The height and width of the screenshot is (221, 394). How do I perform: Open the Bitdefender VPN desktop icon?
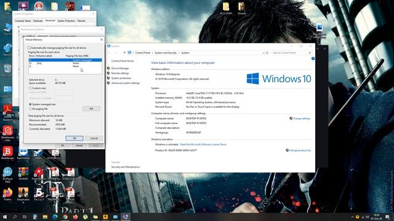7,133
